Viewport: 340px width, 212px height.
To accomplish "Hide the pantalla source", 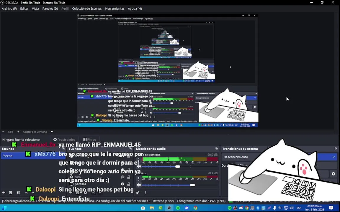I will point(122,184).
